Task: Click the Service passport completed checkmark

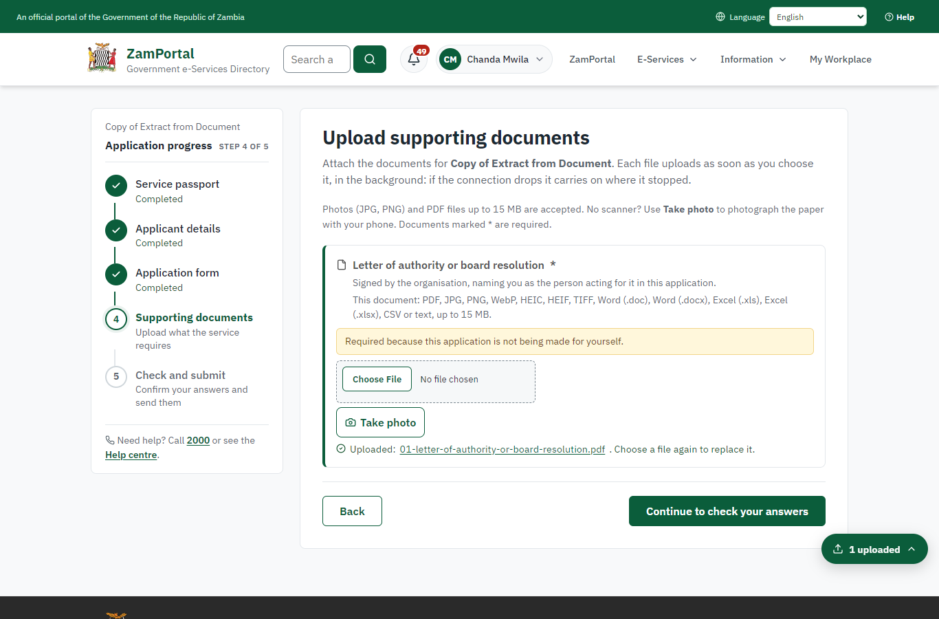Action: point(116,186)
